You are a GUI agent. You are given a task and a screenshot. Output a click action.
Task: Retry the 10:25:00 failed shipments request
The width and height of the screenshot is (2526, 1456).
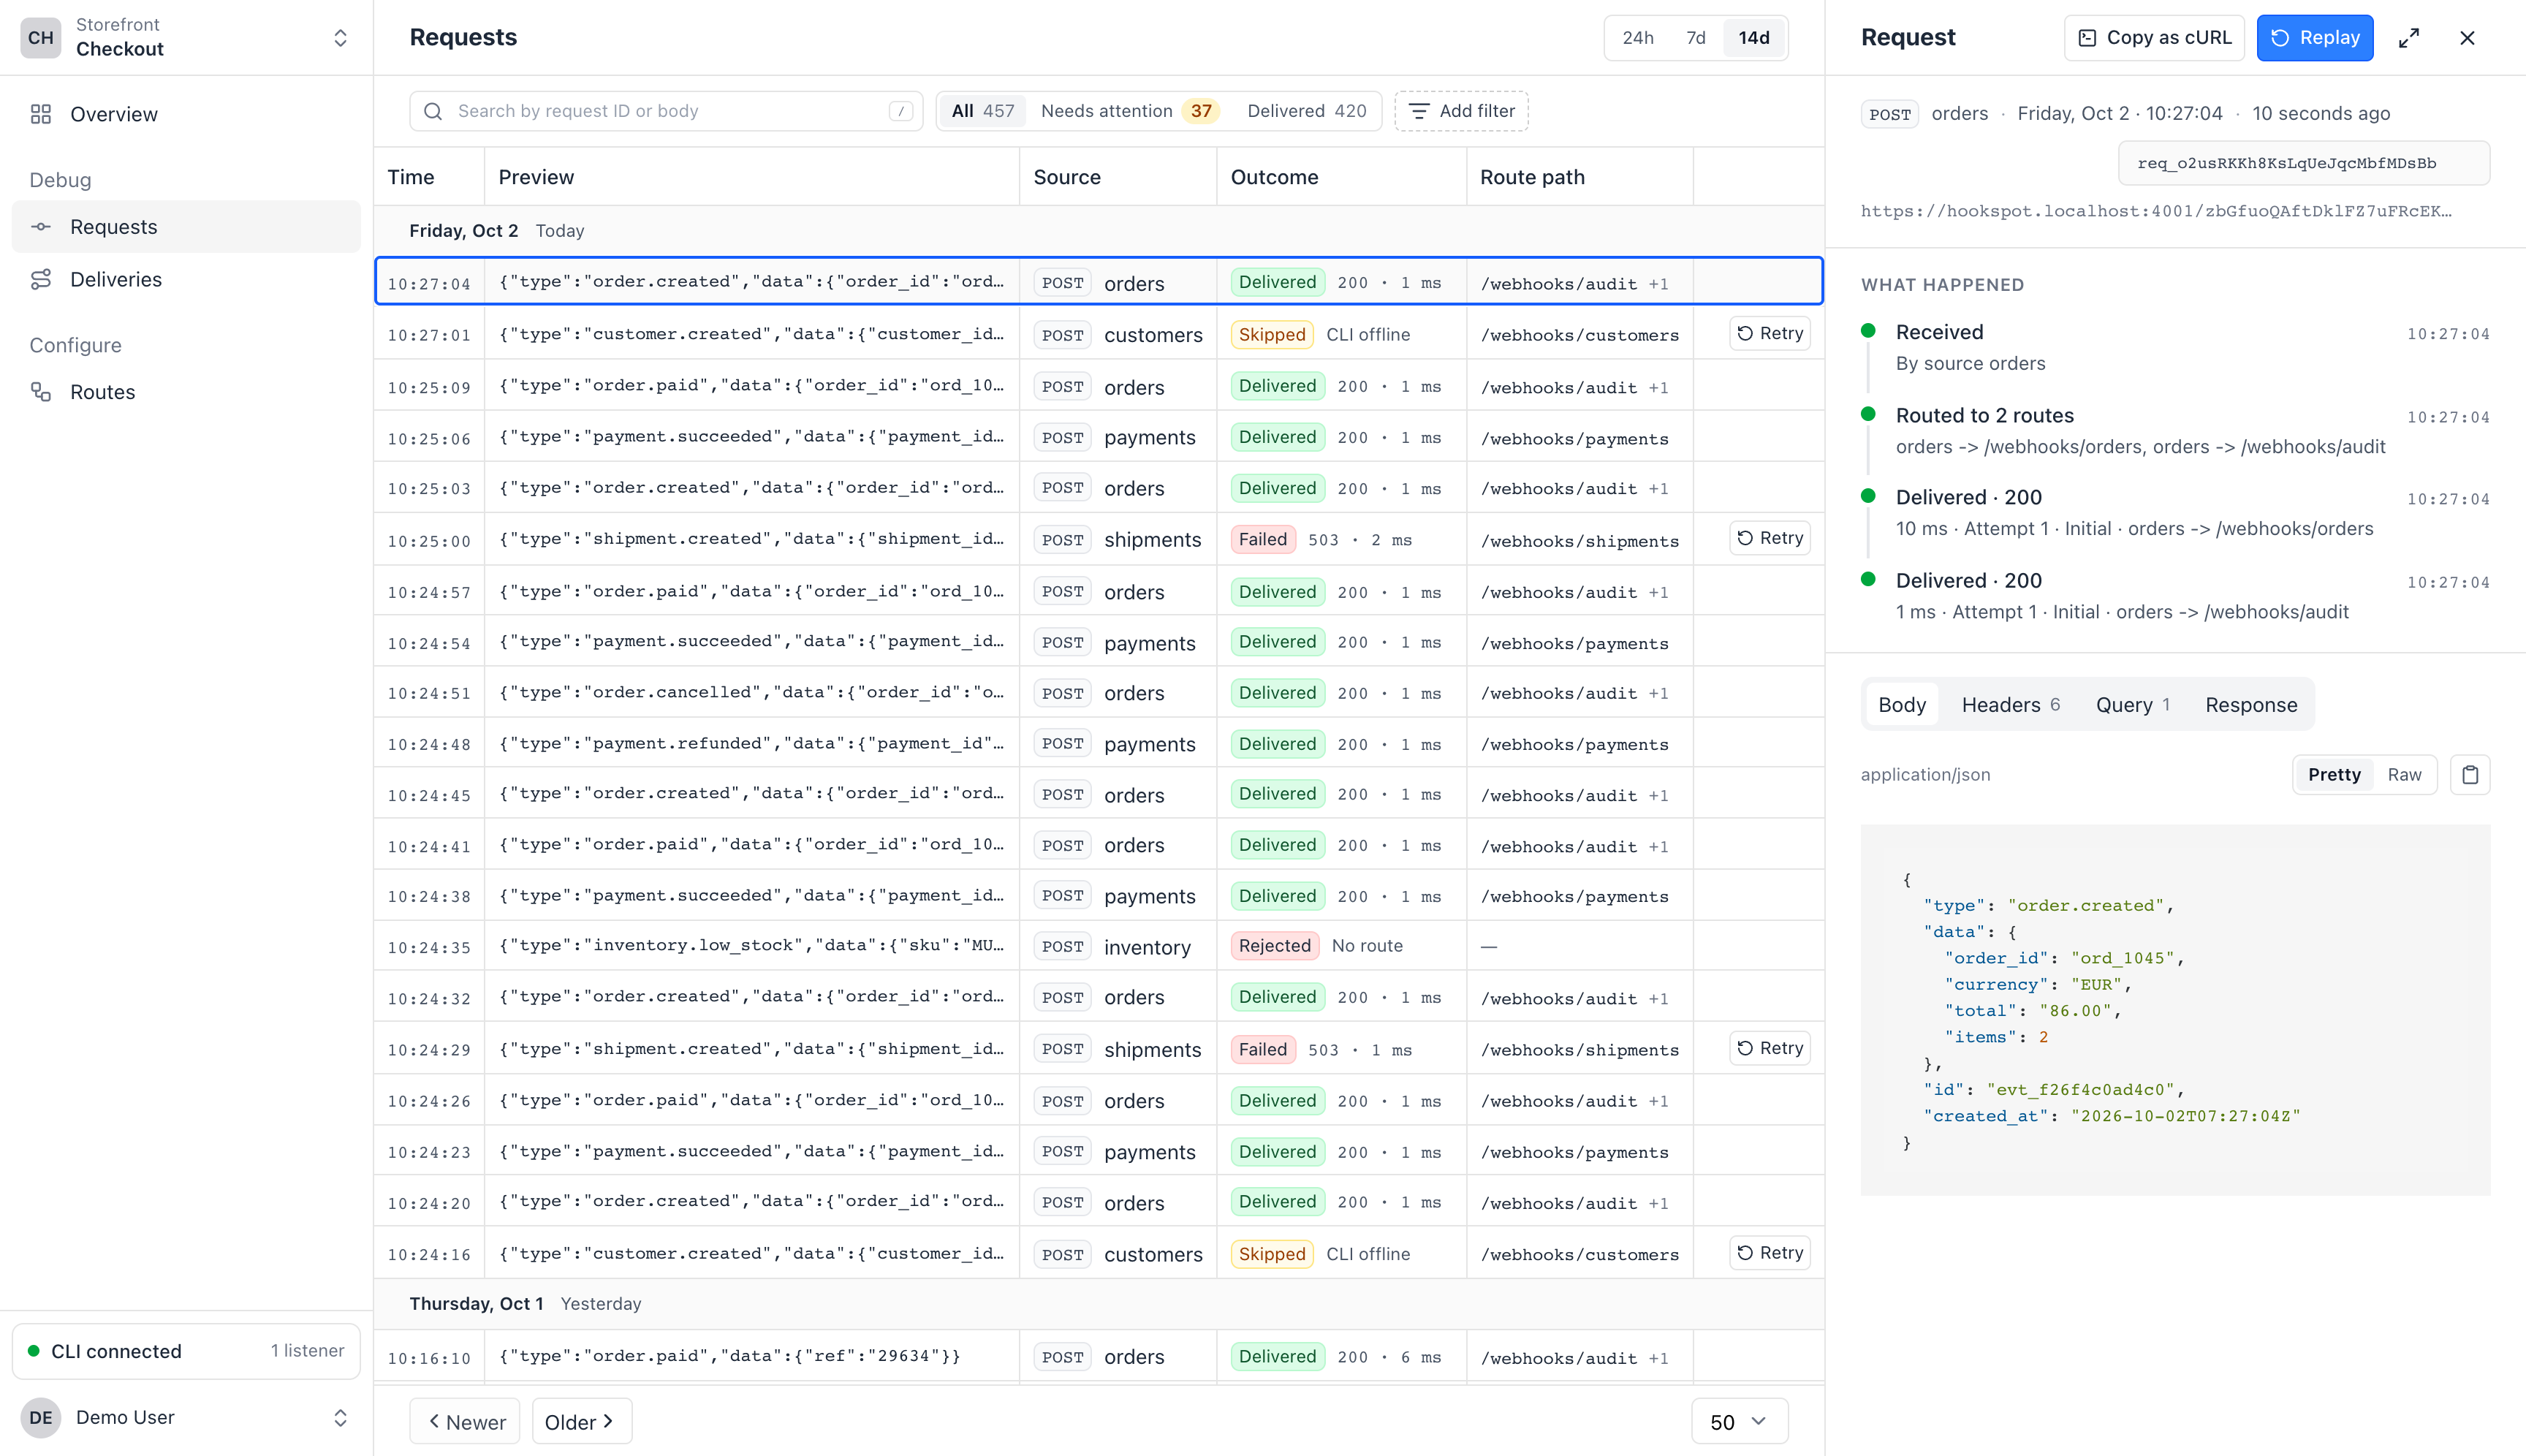pyautogui.click(x=1769, y=538)
